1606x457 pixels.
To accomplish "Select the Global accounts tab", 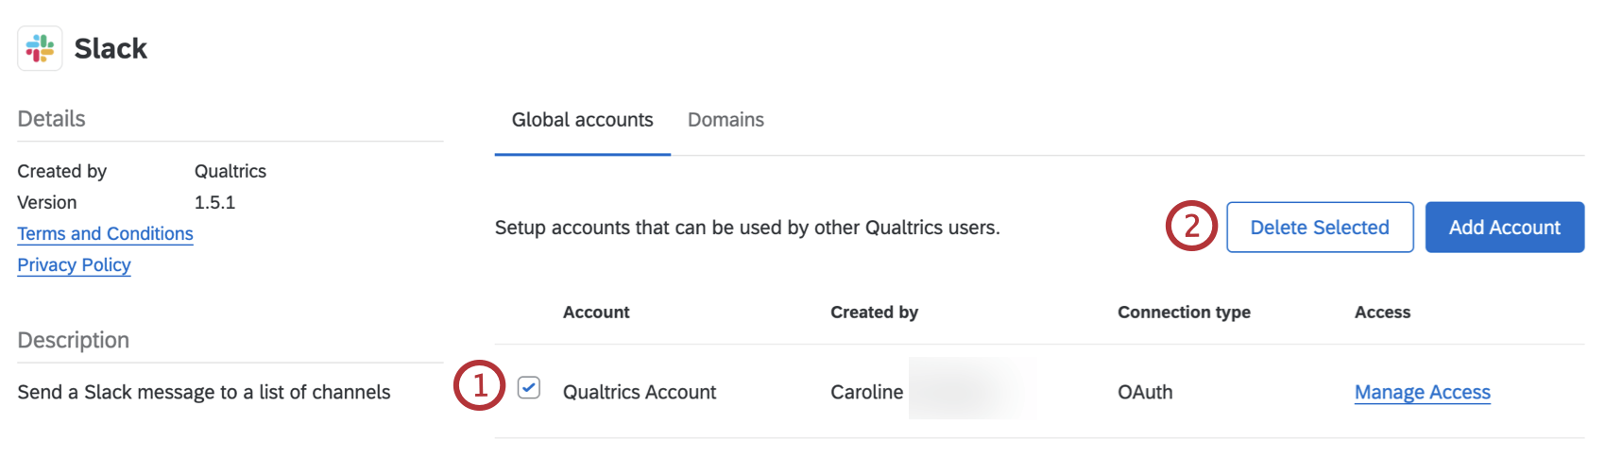I will [582, 120].
